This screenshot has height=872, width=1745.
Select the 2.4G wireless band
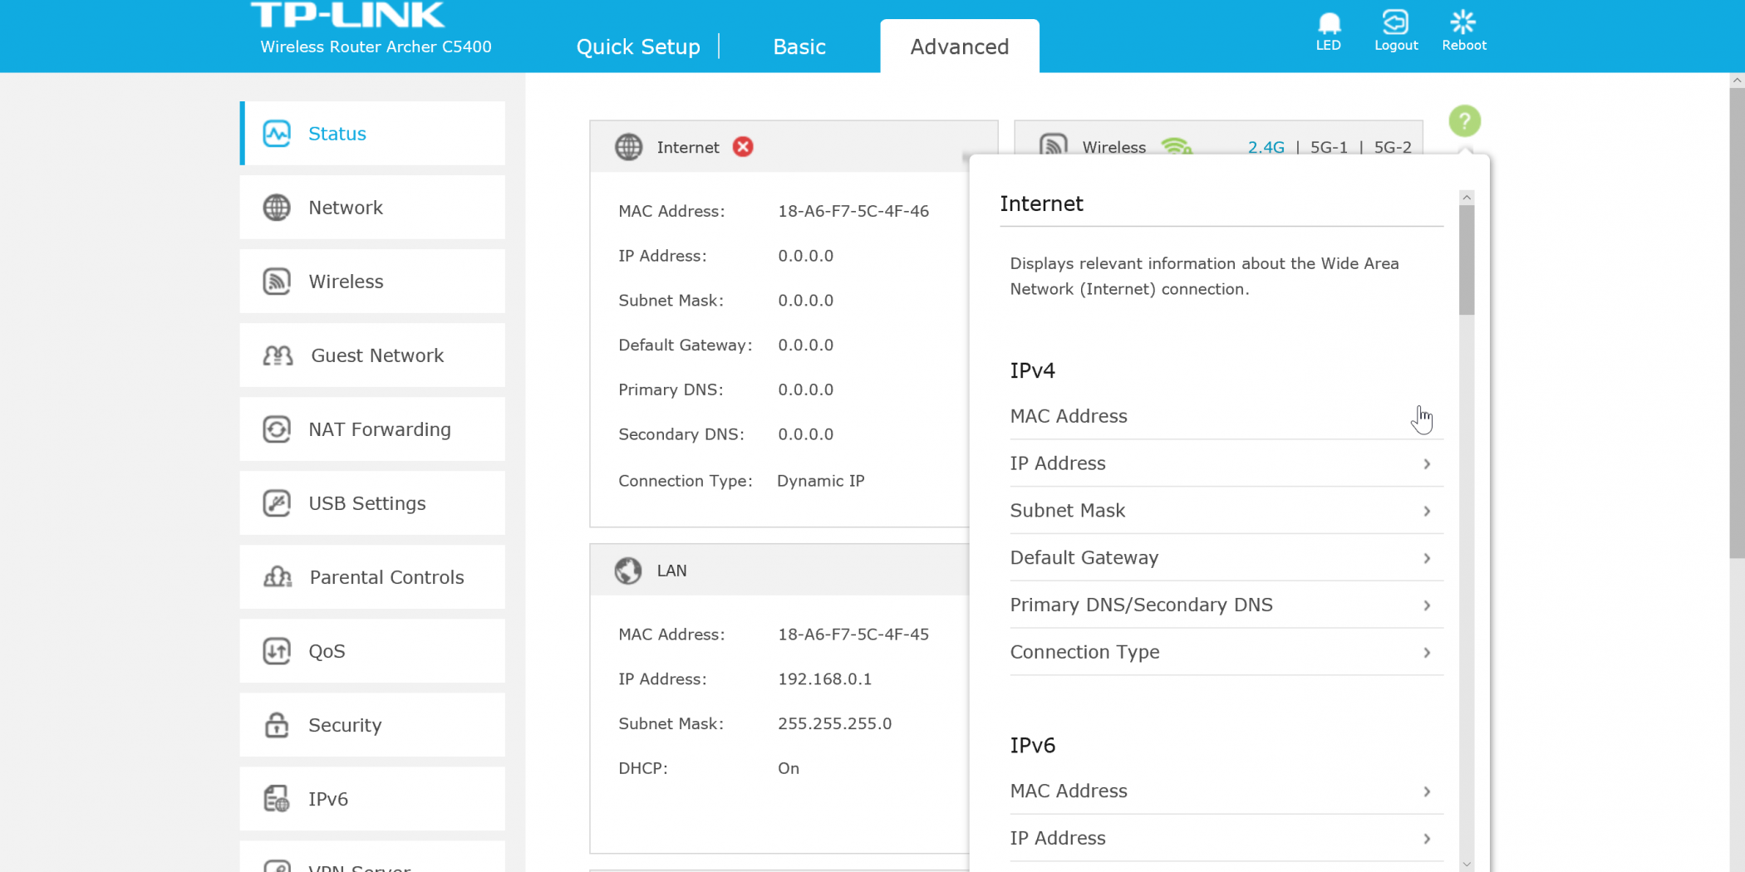[x=1266, y=147]
